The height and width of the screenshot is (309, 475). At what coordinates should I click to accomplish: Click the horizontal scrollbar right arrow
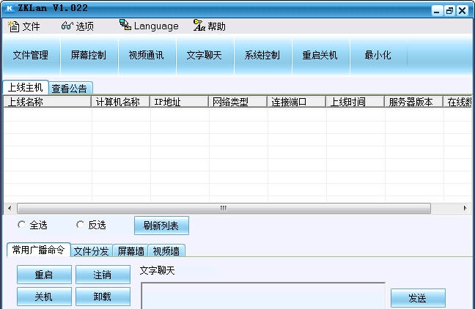465,209
